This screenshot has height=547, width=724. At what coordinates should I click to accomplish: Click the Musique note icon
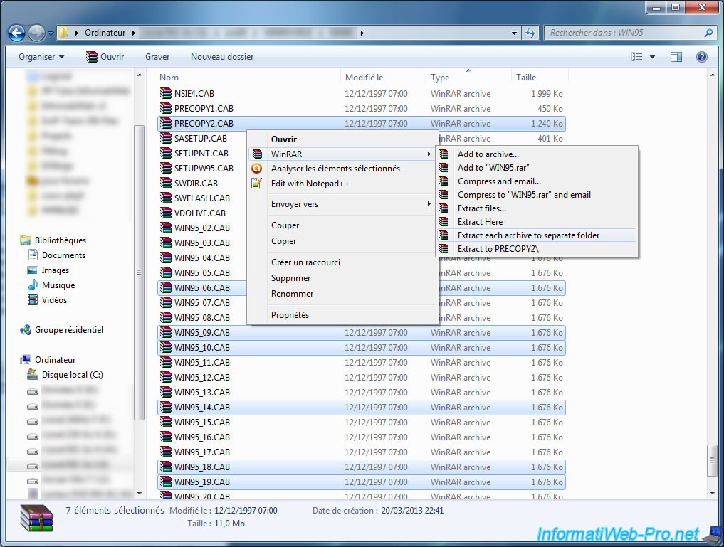click(x=33, y=285)
